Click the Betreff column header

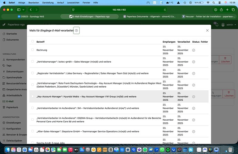[x=40, y=42]
